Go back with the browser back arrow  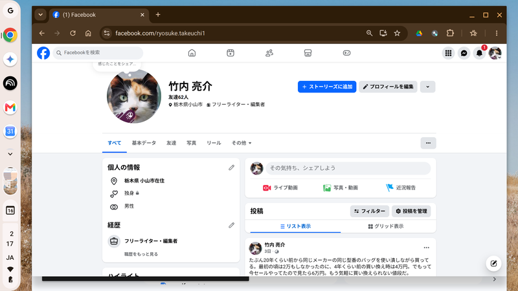pyautogui.click(x=41, y=34)
